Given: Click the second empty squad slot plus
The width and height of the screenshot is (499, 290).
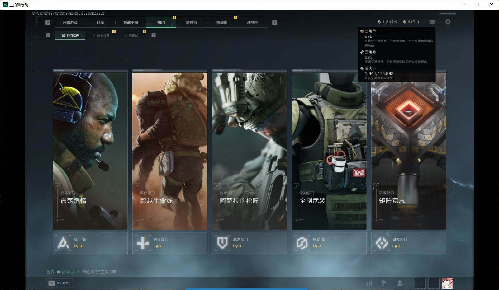Looking at the screenshot, I should pyautogui.click(x=433, y=283).
